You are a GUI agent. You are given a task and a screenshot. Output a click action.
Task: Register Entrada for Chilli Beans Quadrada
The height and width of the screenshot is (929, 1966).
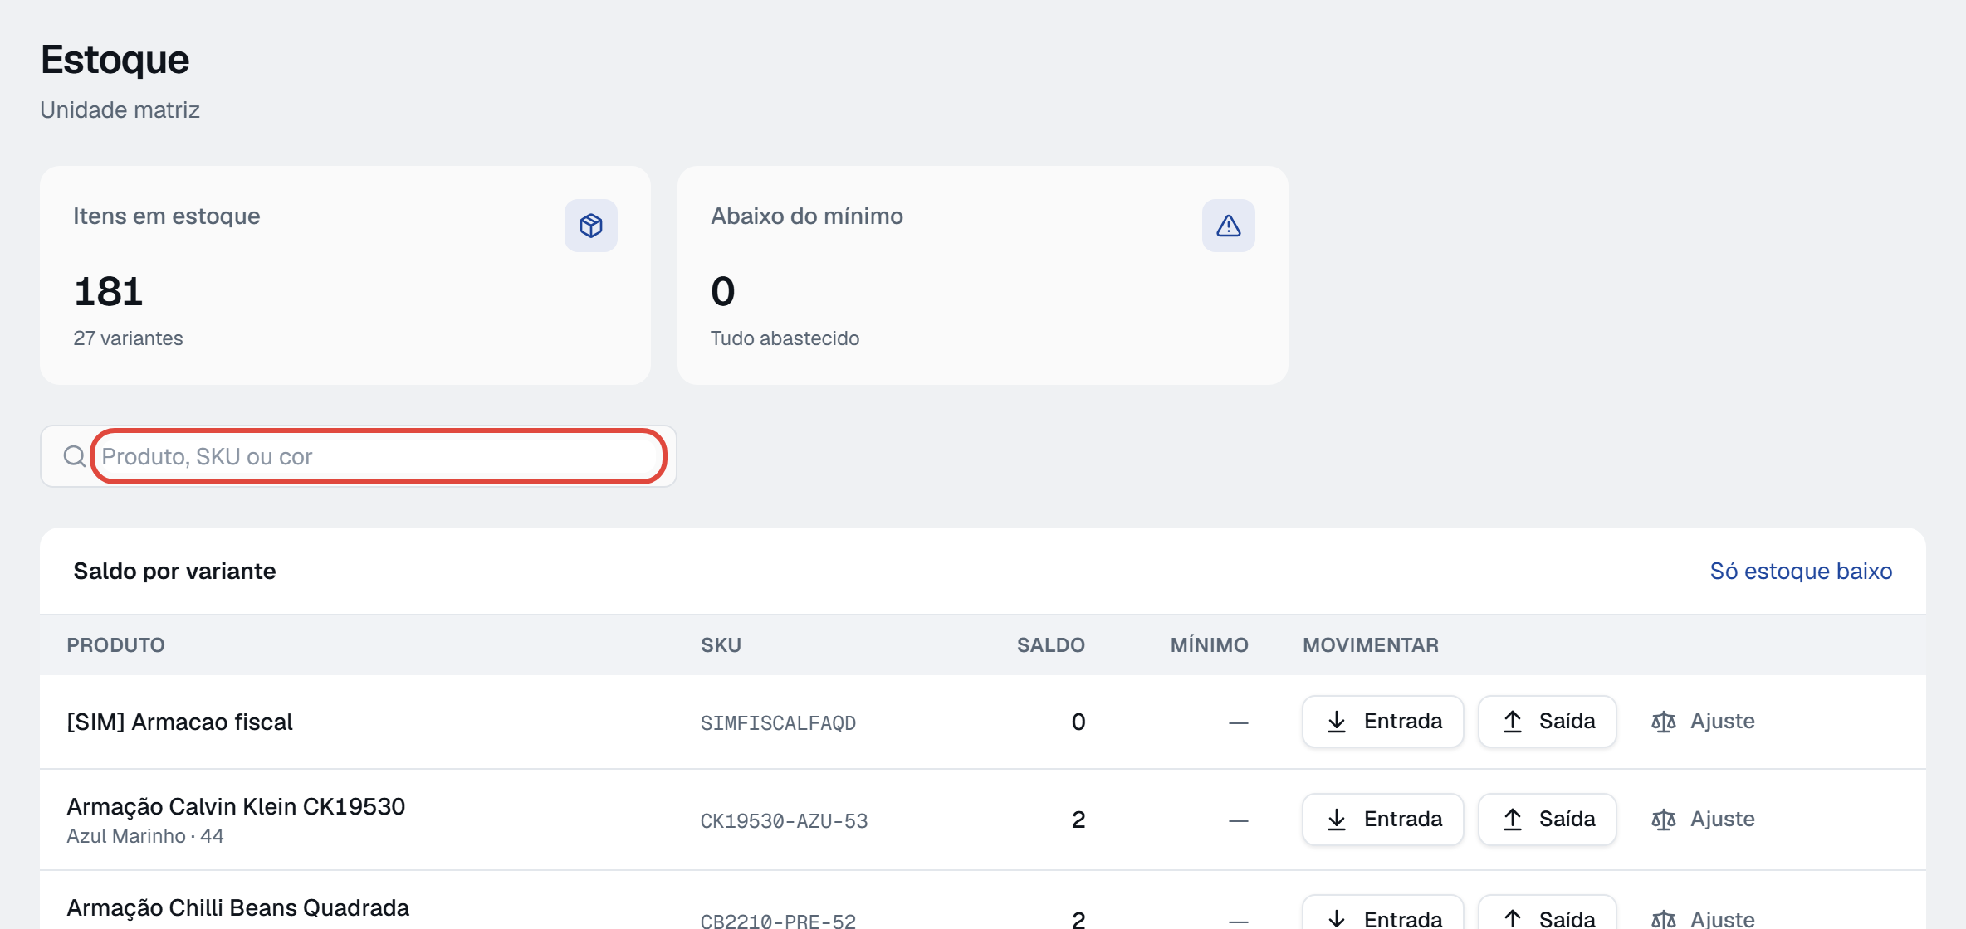click(1383, 912)
